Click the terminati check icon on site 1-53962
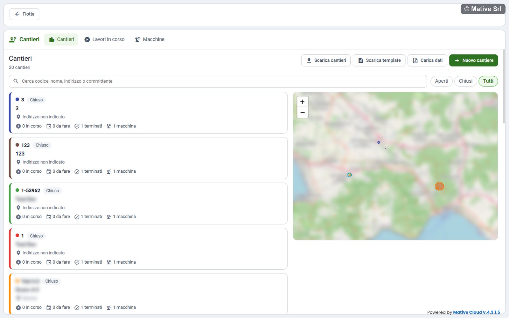The image size is (509, 318). point(77,217)
